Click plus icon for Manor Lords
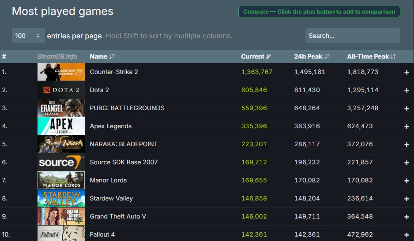This screenshot has width=414, height=241. 406,181
